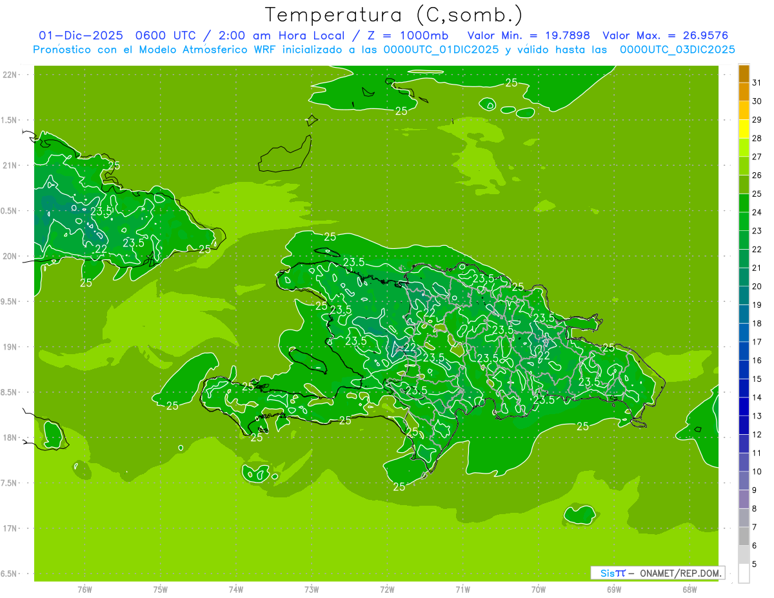Select the Valor Min. = 19.7898 text

click(528, 35)
